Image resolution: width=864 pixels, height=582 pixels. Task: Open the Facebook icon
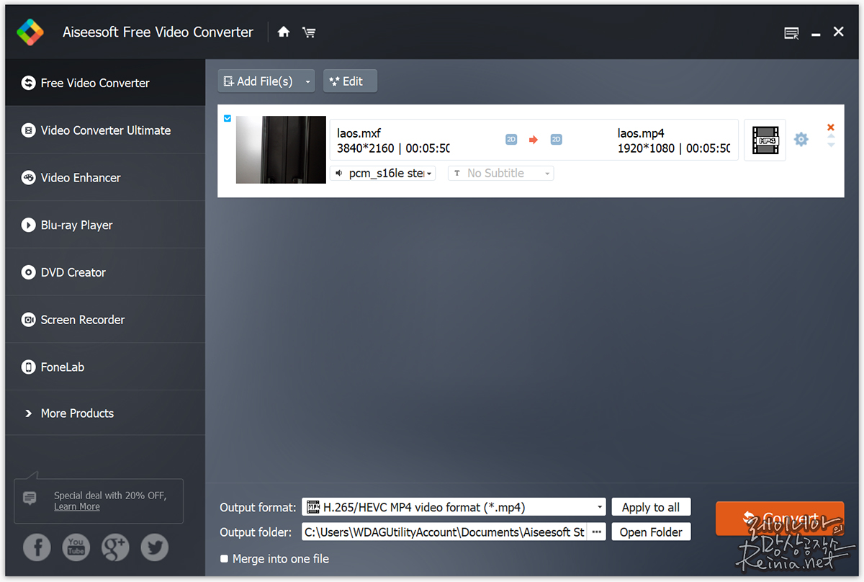pos(37,547)
